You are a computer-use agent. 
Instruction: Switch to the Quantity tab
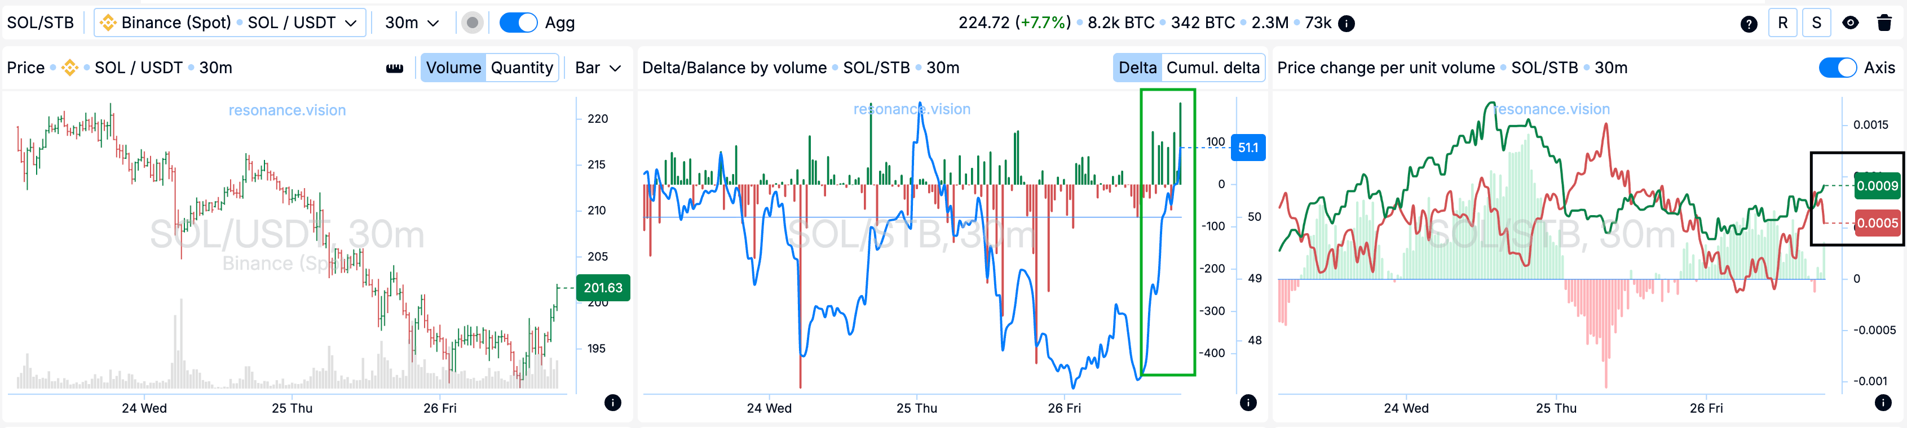pyautogui.click(x=522, y=68)
